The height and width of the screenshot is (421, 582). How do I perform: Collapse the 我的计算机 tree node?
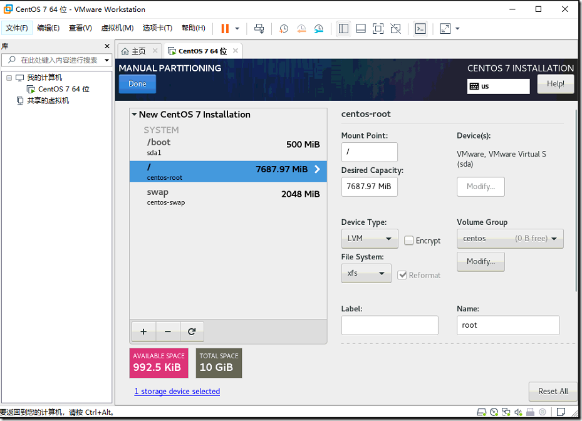pos(9,78)
